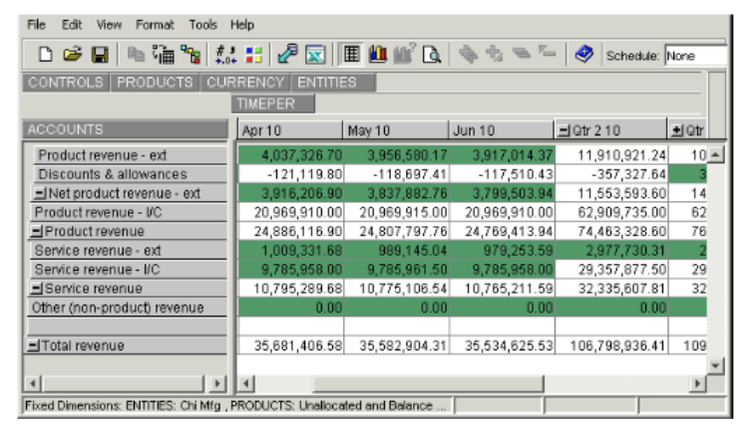Collapse the Total revenue row
This screenshot has width=756, height=432.
pyautogui.click(x=34, y=345)
